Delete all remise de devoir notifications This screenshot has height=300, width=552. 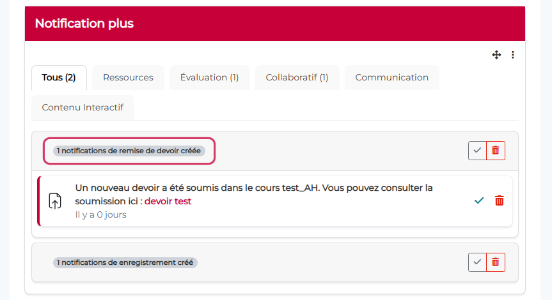click(496, 151)
